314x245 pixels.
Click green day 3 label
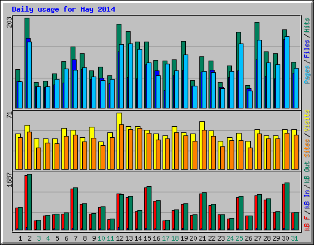[39, 238]
